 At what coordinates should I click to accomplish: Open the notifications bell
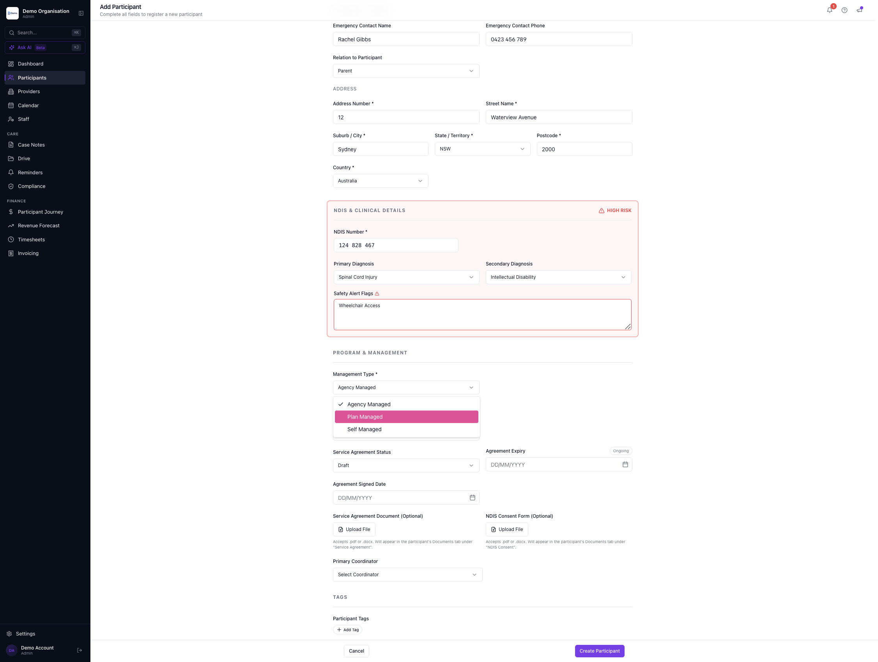point(830,10)
